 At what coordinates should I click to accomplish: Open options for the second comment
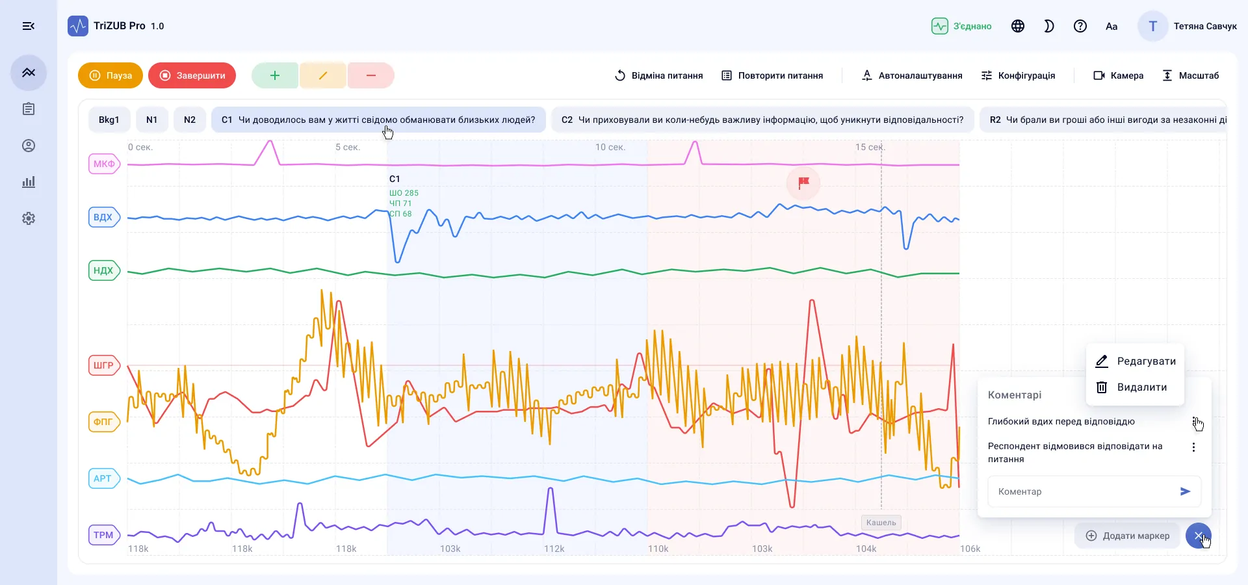coord(1193,447)
